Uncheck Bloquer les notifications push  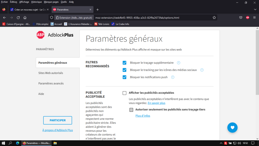point(124,77)
